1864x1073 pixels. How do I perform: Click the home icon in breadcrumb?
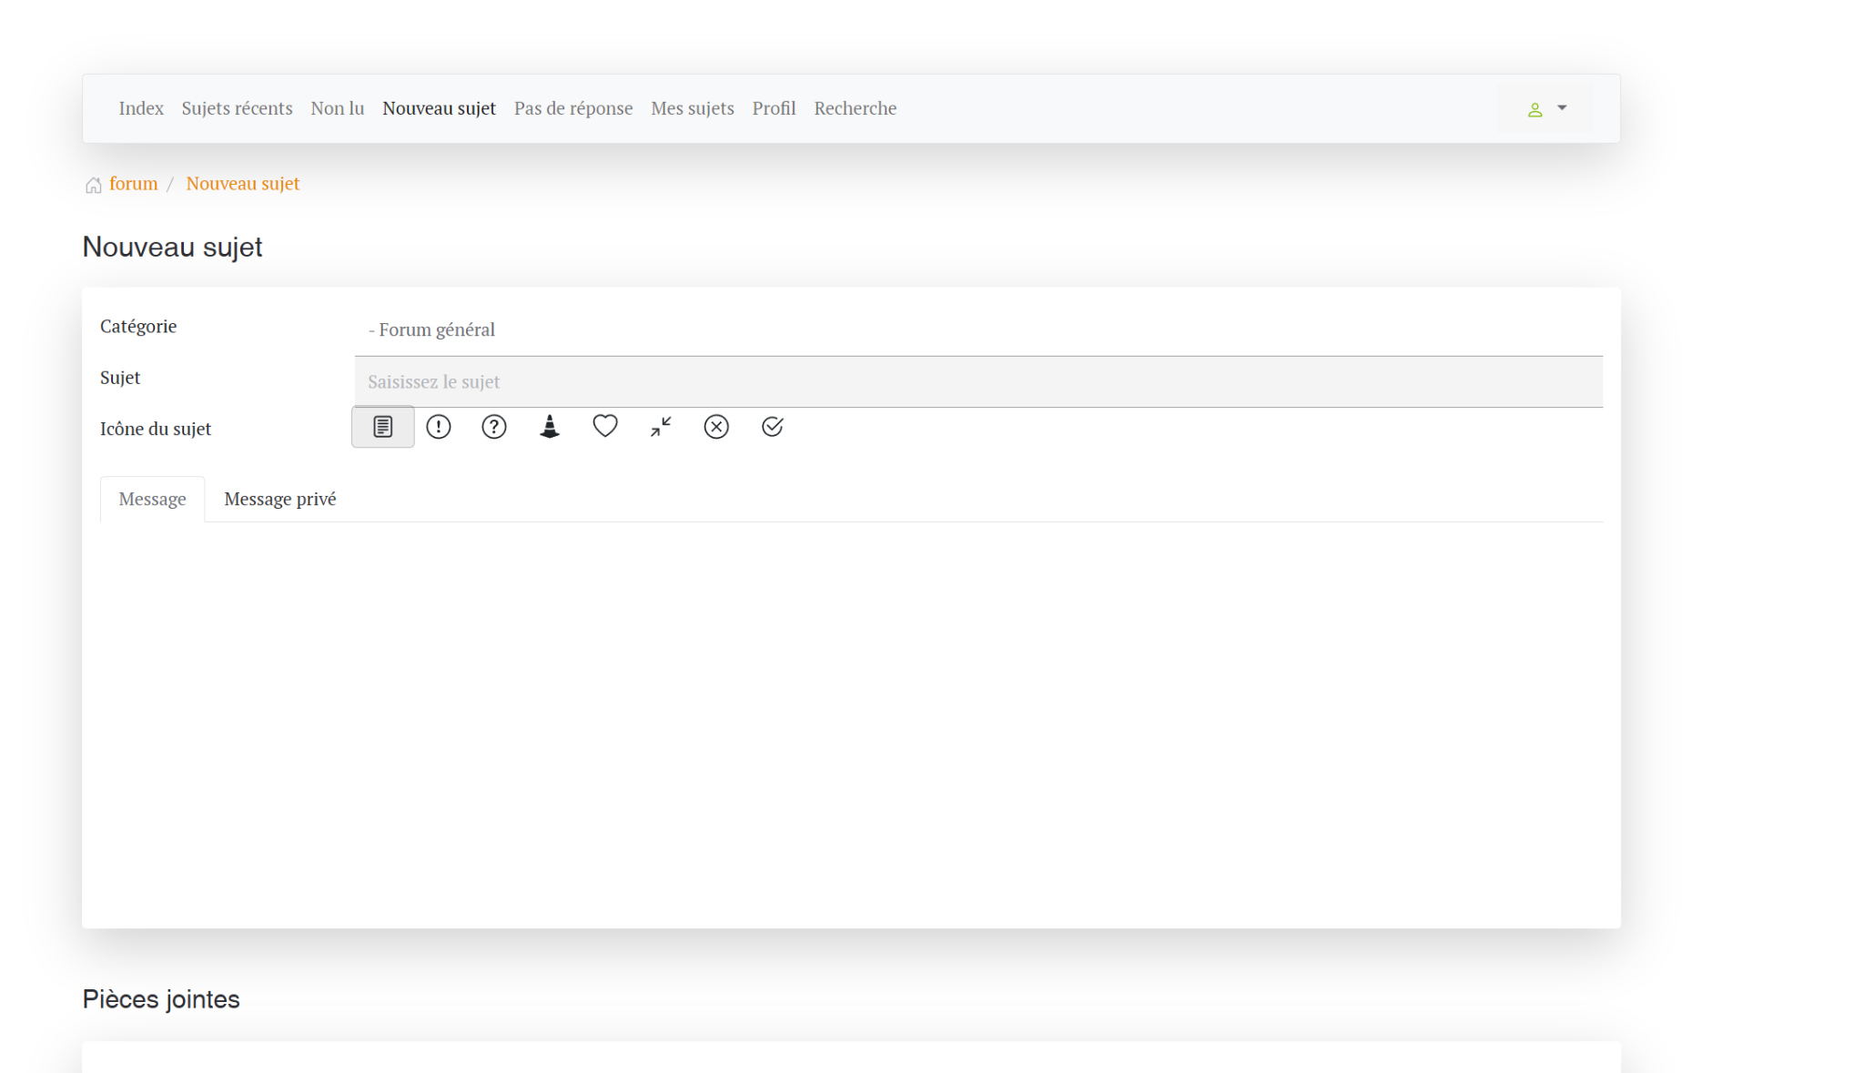[x=93, y=186]
